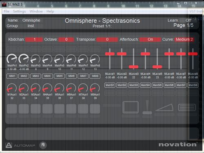Open the File menu
204x153 pixels.
pos(7,11)
